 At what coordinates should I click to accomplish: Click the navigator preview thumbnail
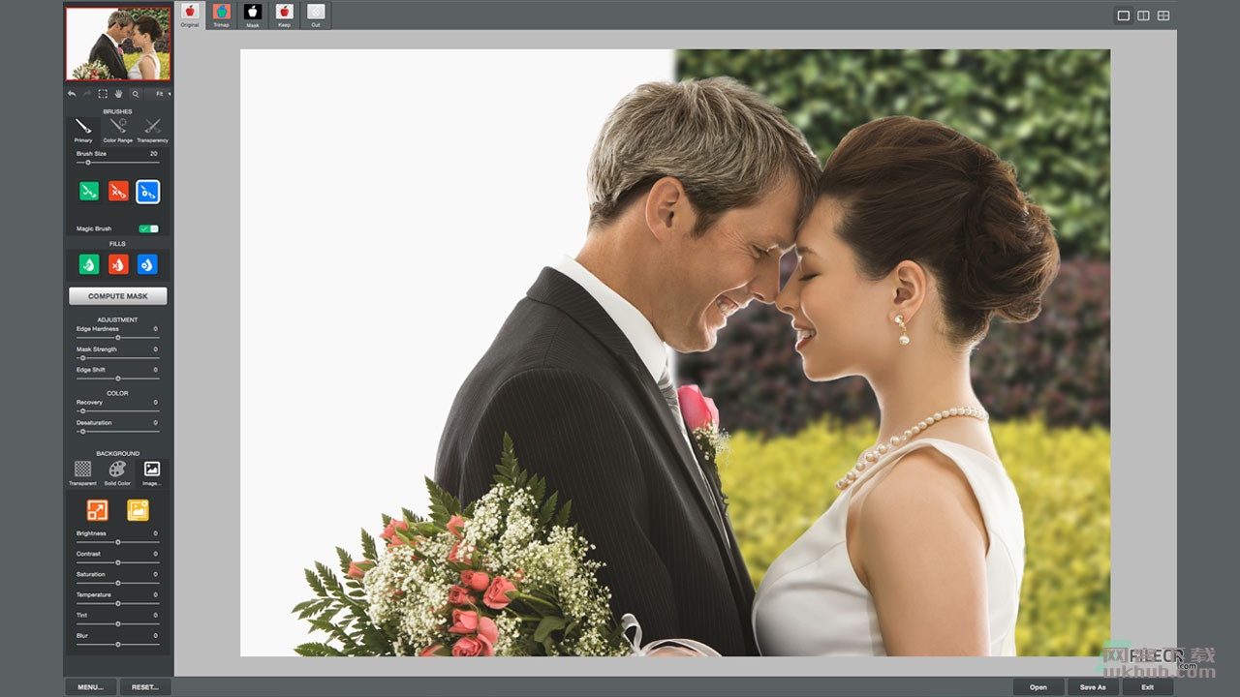click(118, 44)
